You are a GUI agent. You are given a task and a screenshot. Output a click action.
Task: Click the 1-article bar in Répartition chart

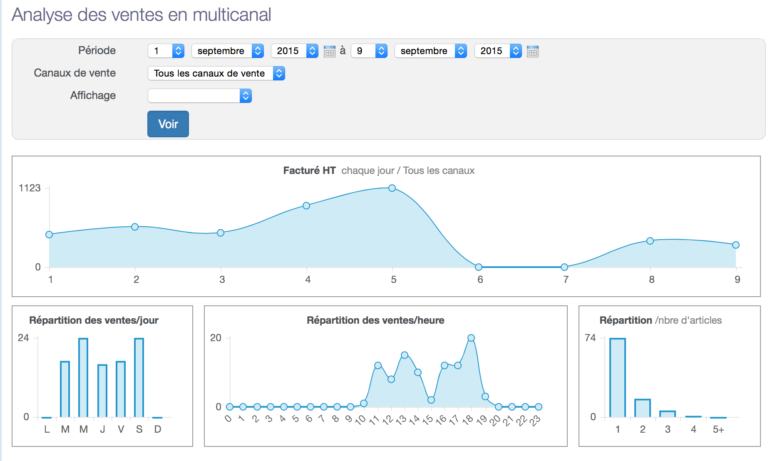pos(618,377)
